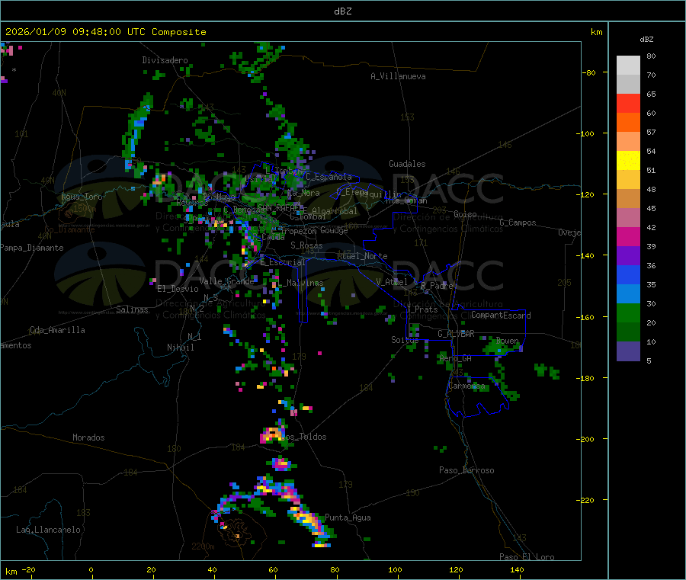Viewport: 686px width, 580px height.
Task: Click the E_Escorial label
Action: coord(283,262)
